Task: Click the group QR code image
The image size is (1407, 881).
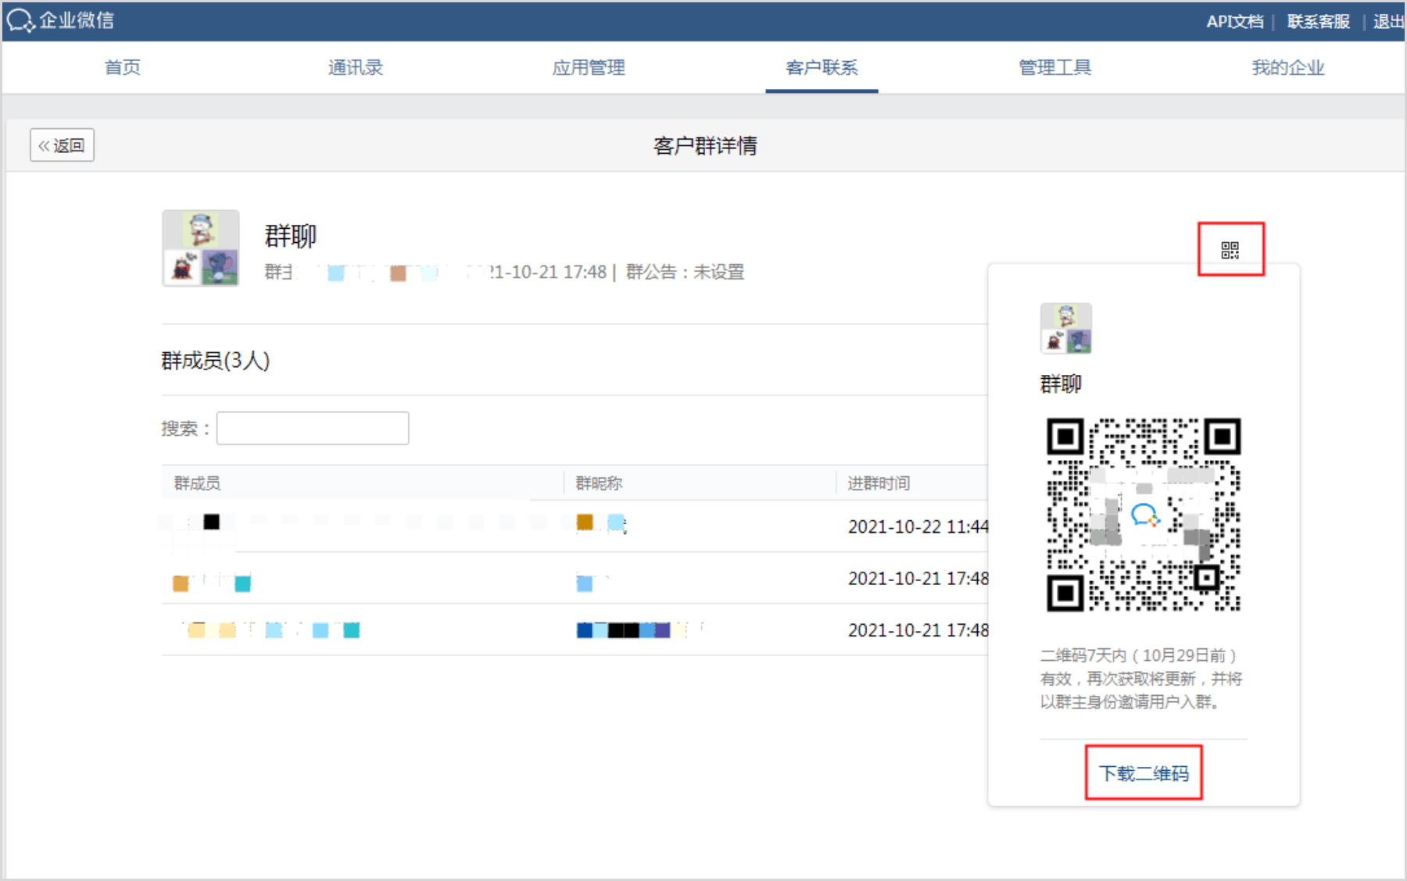Action: click(1144, 515)
